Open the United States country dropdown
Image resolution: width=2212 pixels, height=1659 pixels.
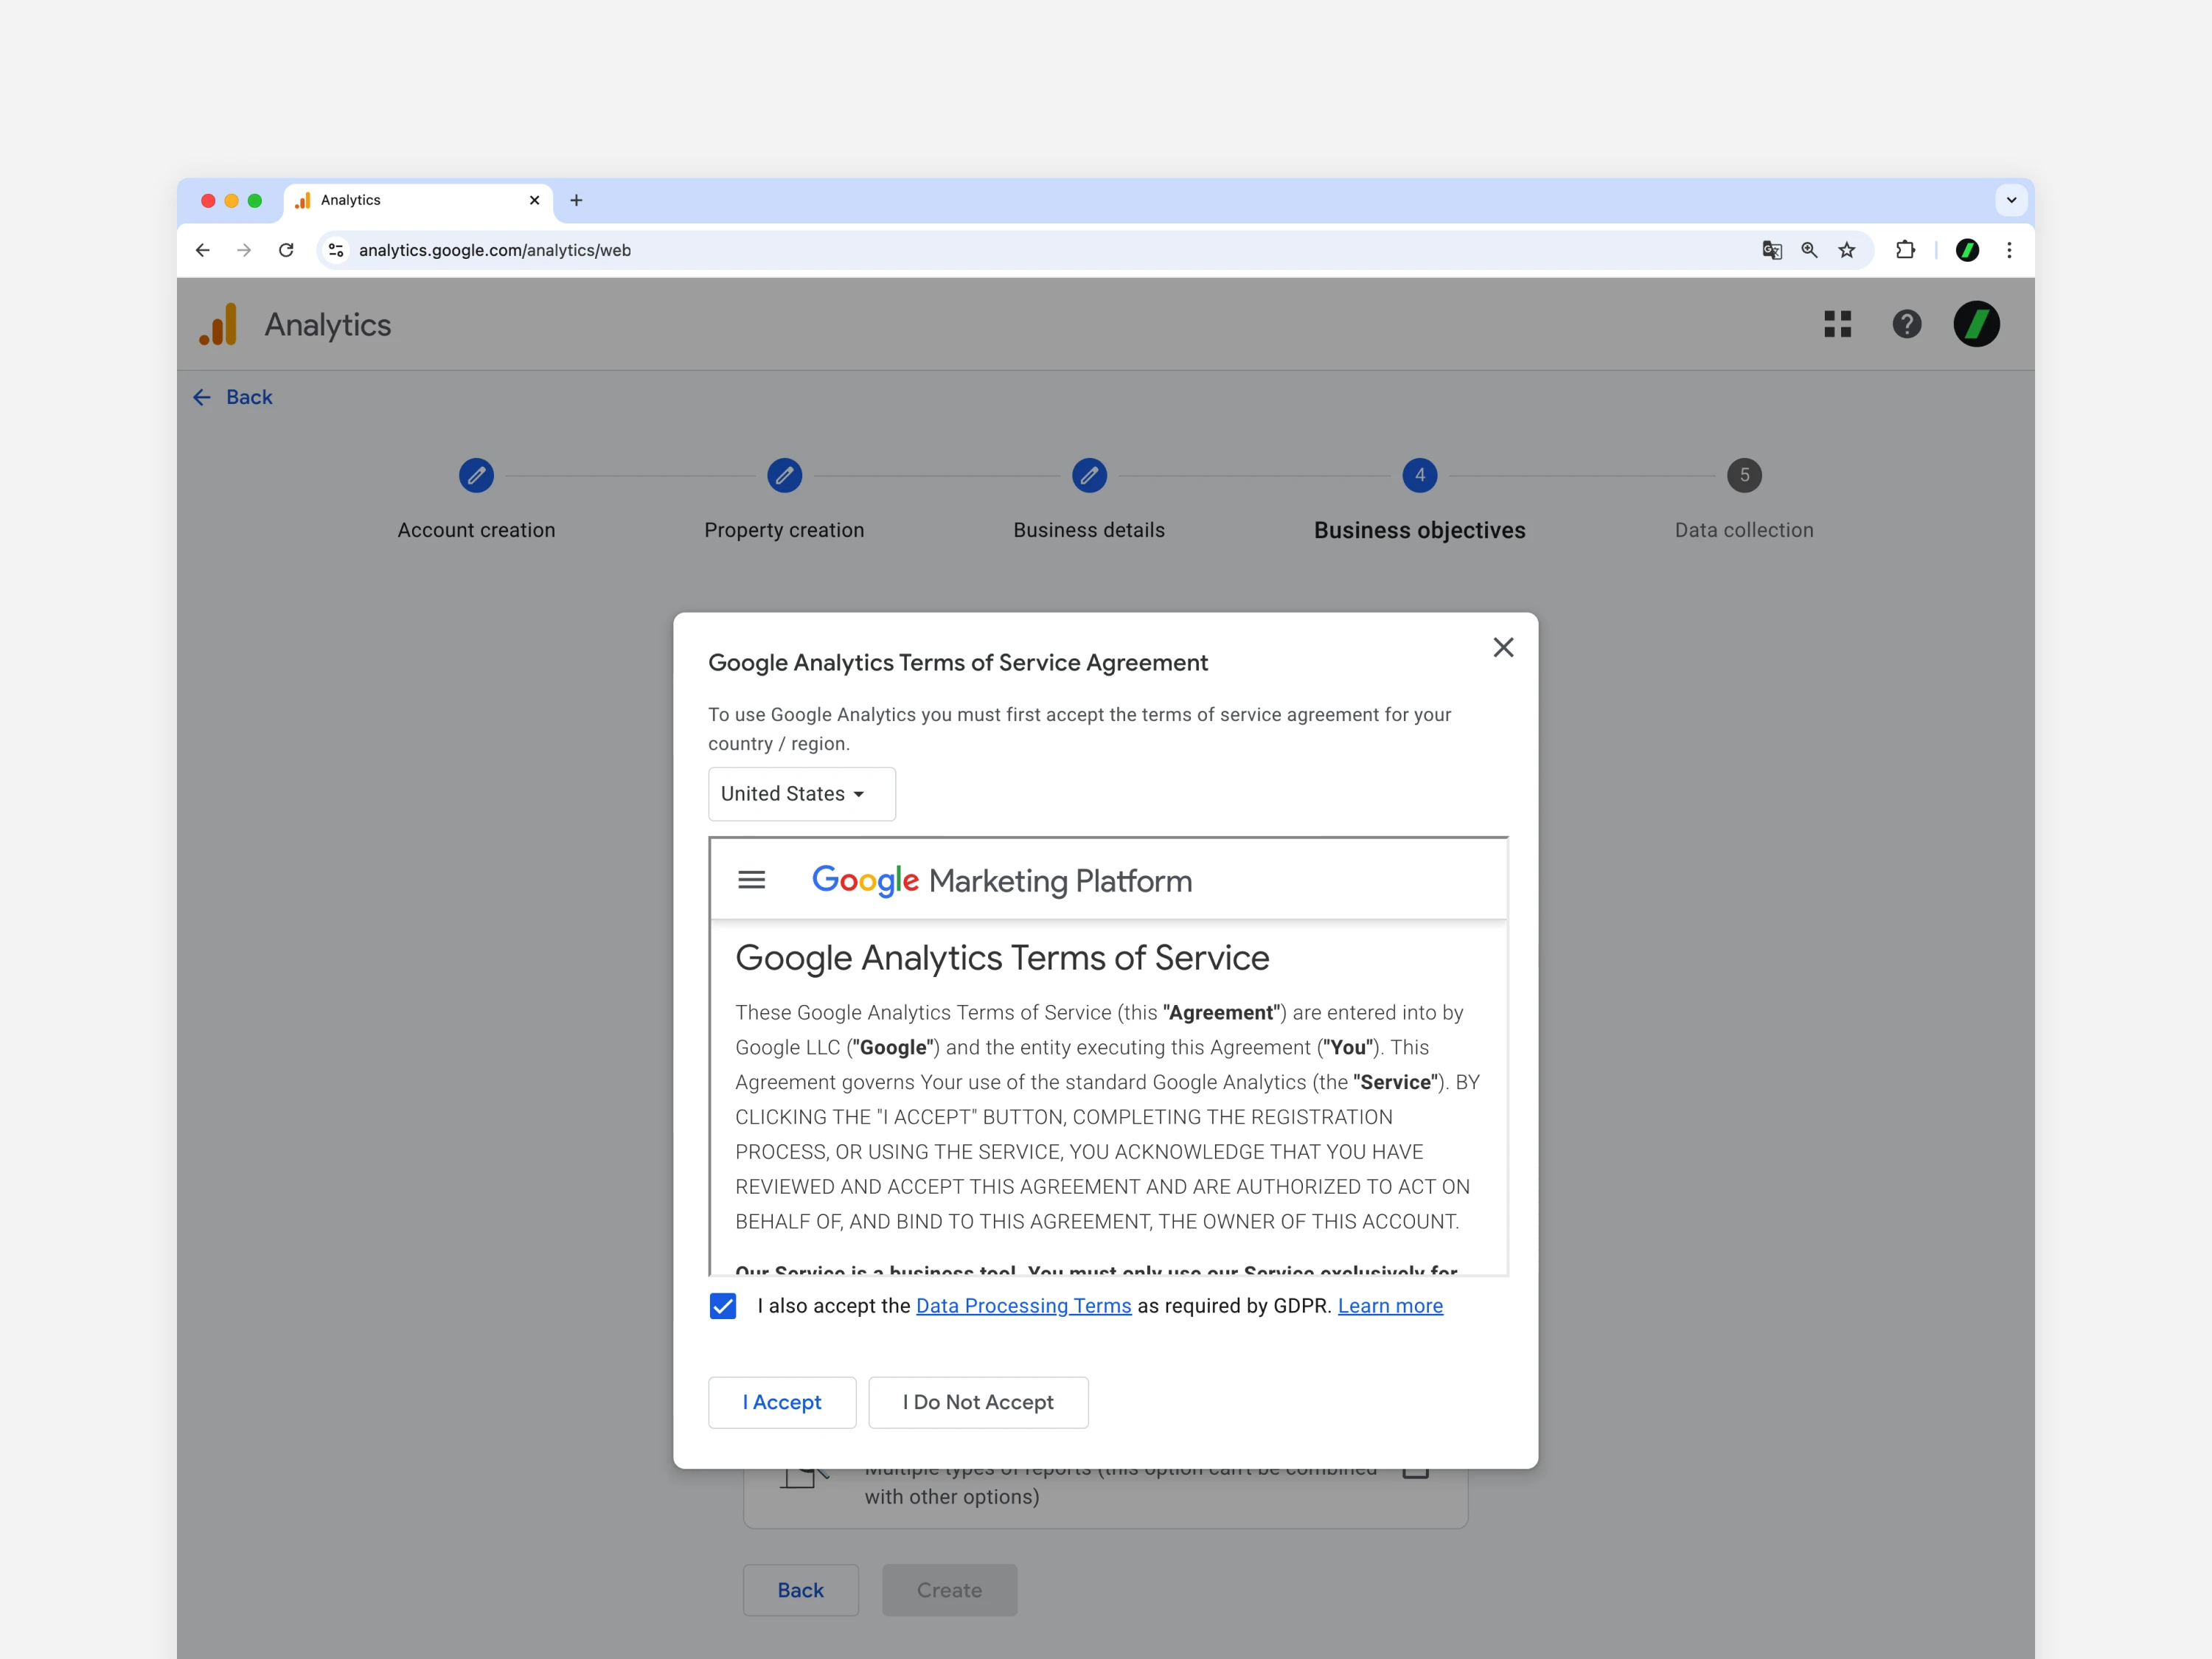point(802,794)
